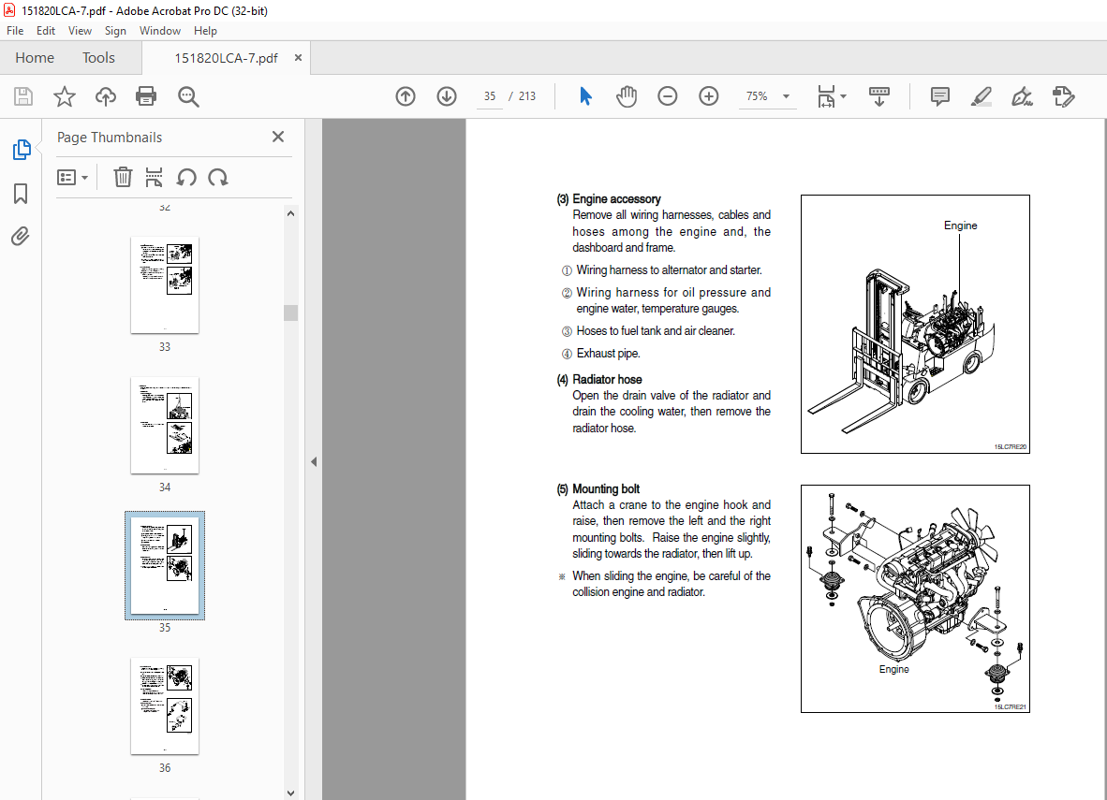Open the Find text search tool
Screen dimensions: 1107x800
click(188, 96)
